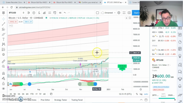Collapse the bottom panel with the chevron
Screen dimensions: 183x103
141,100
